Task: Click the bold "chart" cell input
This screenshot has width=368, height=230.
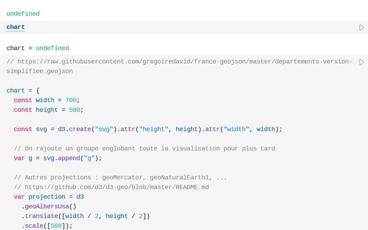Action: 16,28
